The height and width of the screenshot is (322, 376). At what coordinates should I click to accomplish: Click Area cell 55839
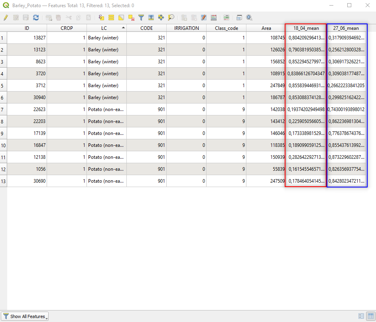[266, 169]
